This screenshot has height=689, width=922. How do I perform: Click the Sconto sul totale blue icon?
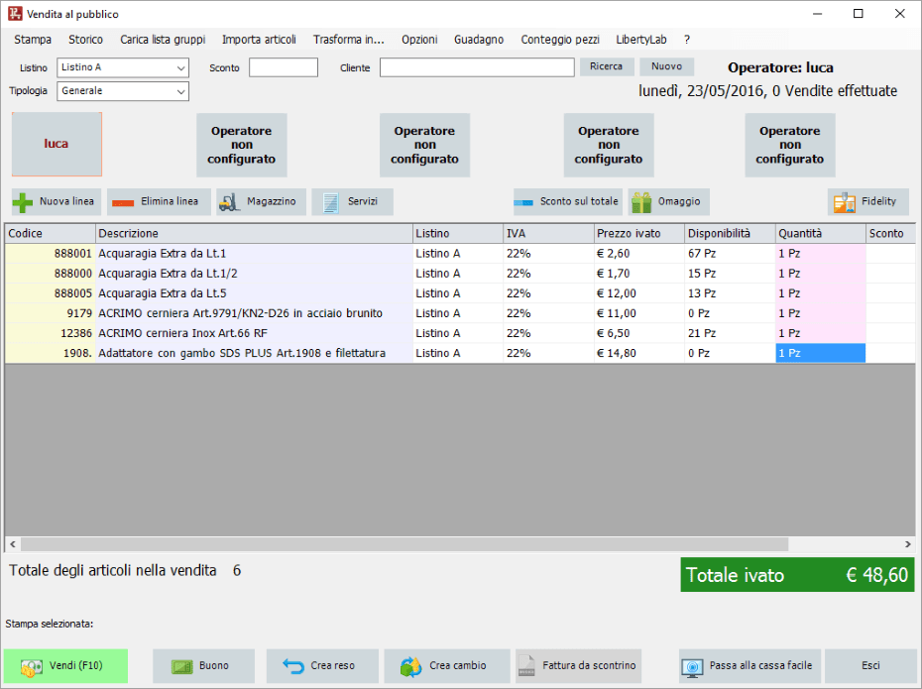(x=523, y=202)
